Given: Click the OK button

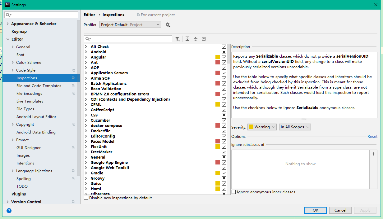Looking at the screenshot, I should click(316, 210).
